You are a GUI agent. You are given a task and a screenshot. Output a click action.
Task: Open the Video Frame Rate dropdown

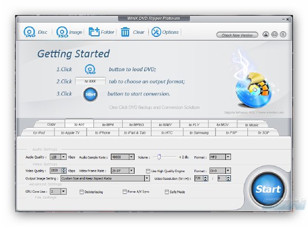[131, 171]
